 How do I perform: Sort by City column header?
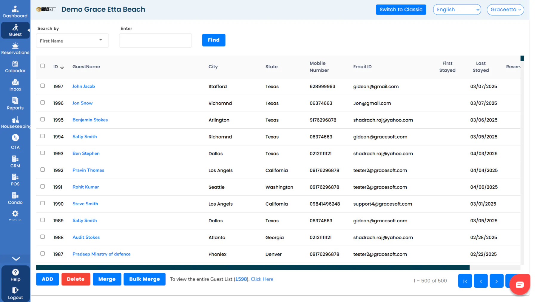click(213, 67)
